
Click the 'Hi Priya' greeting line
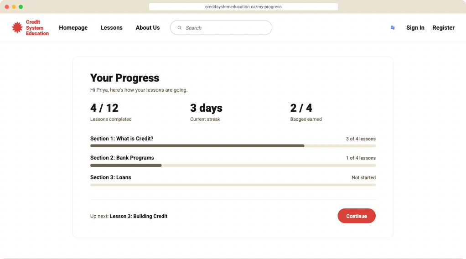pyautogui.click(x=139, y=90)
